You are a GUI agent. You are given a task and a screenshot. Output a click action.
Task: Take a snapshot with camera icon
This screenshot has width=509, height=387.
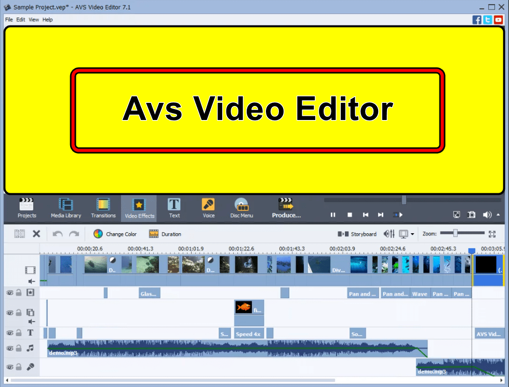[x=471, y=215]
